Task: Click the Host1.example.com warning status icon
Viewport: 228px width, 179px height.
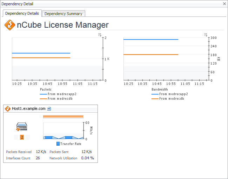Action: click(8, 109)
